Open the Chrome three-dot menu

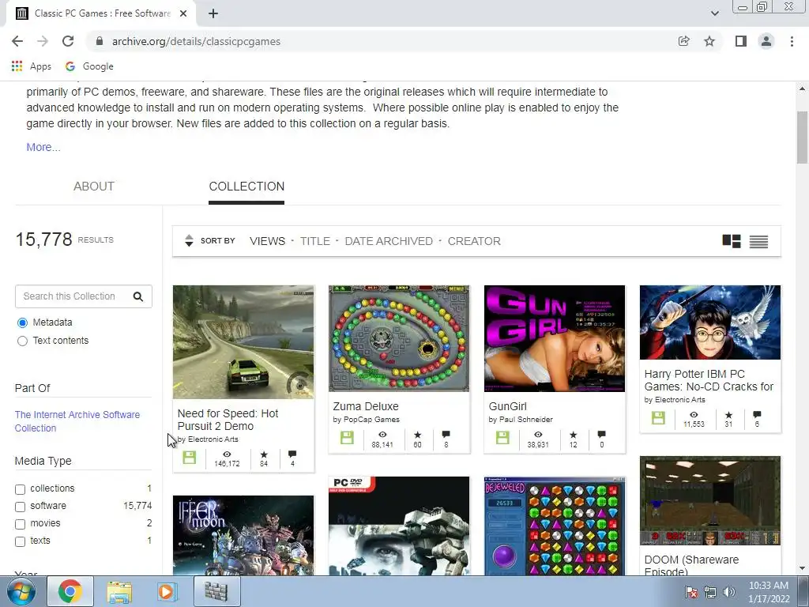click(792, 41)
